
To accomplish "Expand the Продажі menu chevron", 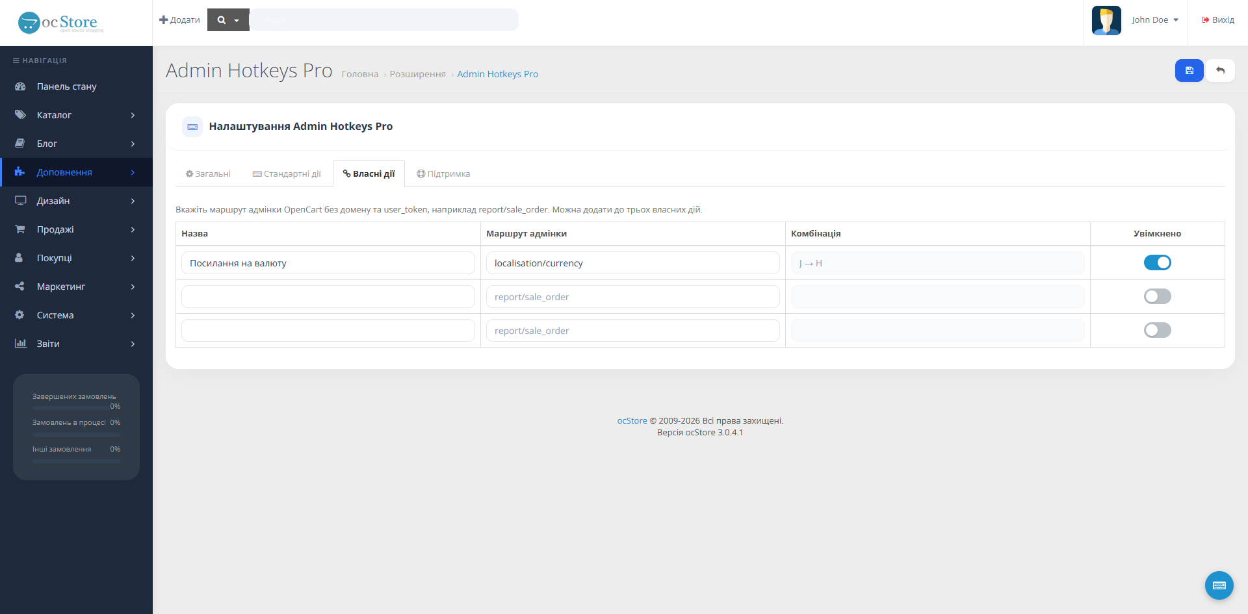I will (133, 229).
